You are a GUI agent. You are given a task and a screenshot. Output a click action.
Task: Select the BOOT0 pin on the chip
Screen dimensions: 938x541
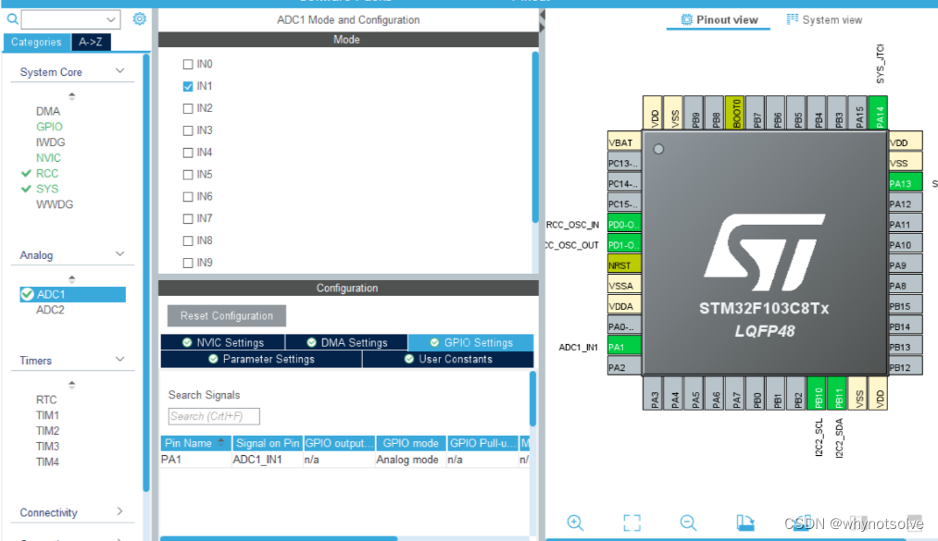click(735, 112)
